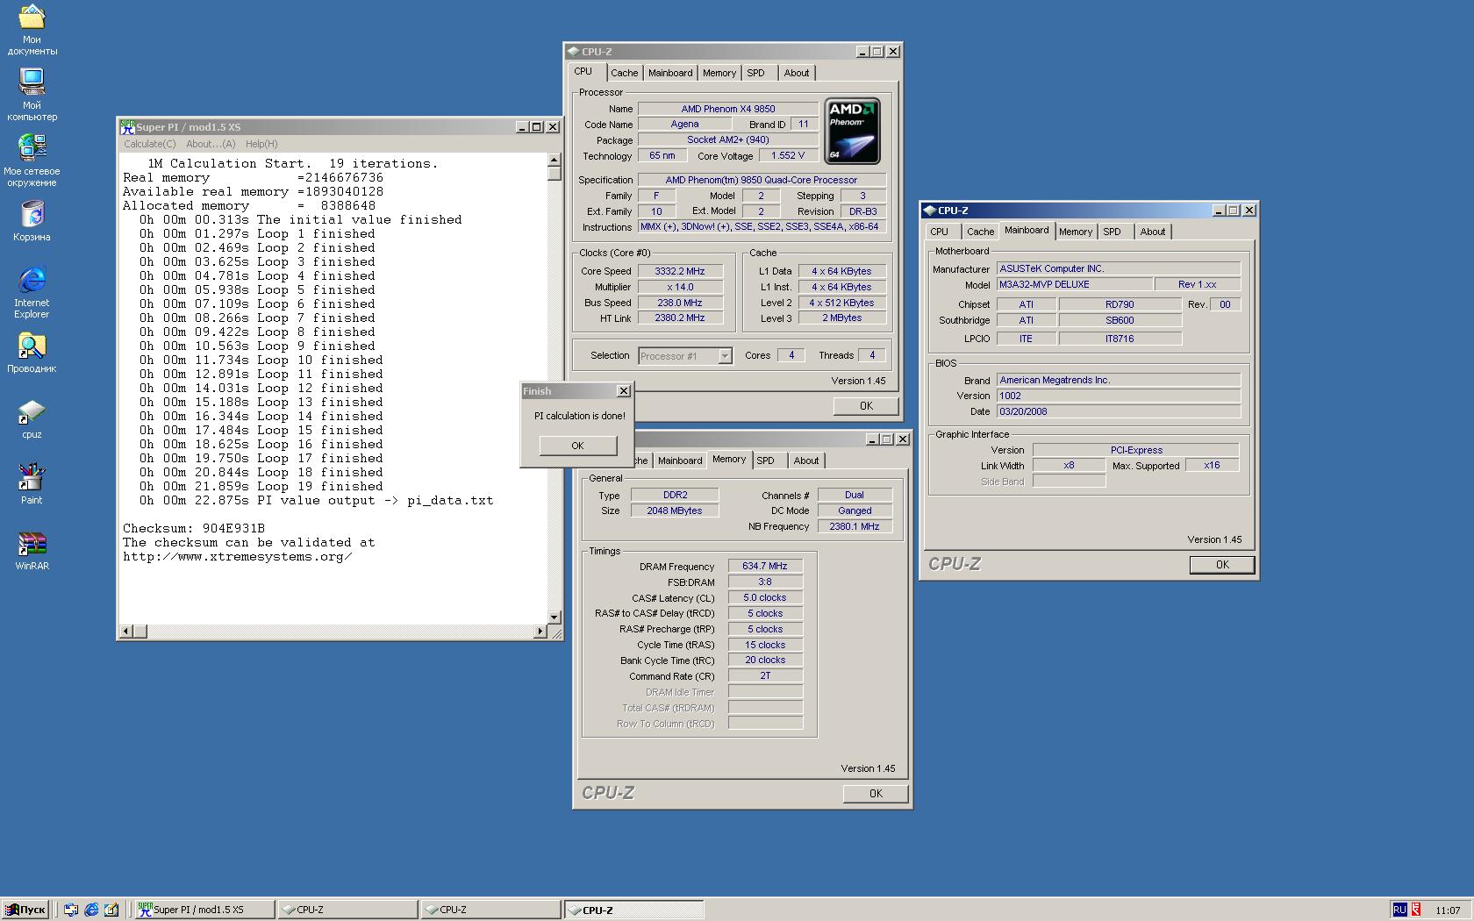Click the third quick launch icon
1474x921 pixels.
[111, 910]
